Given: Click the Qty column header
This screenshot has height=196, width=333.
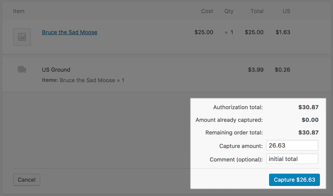Looking at the screenshot, I should (229, 11).
